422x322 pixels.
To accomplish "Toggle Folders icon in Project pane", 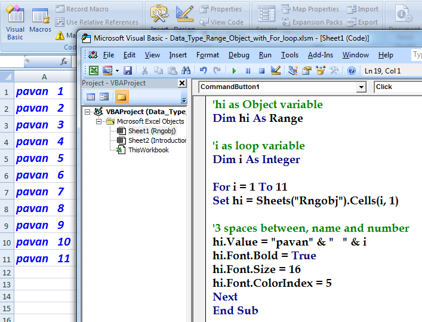I will click(x=122, y=97).
